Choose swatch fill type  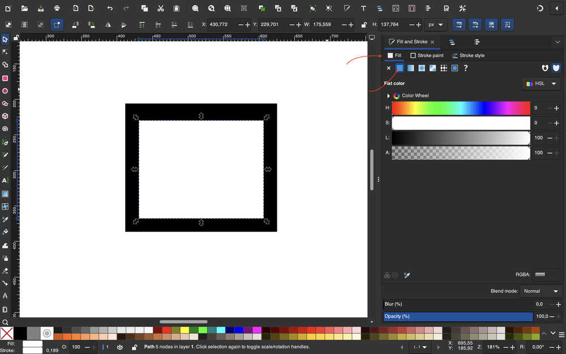pyautogui.click(x=455, y=68)
